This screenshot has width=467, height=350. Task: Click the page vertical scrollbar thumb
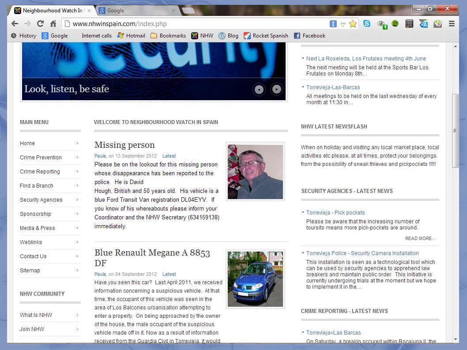[x=455, y=131]
